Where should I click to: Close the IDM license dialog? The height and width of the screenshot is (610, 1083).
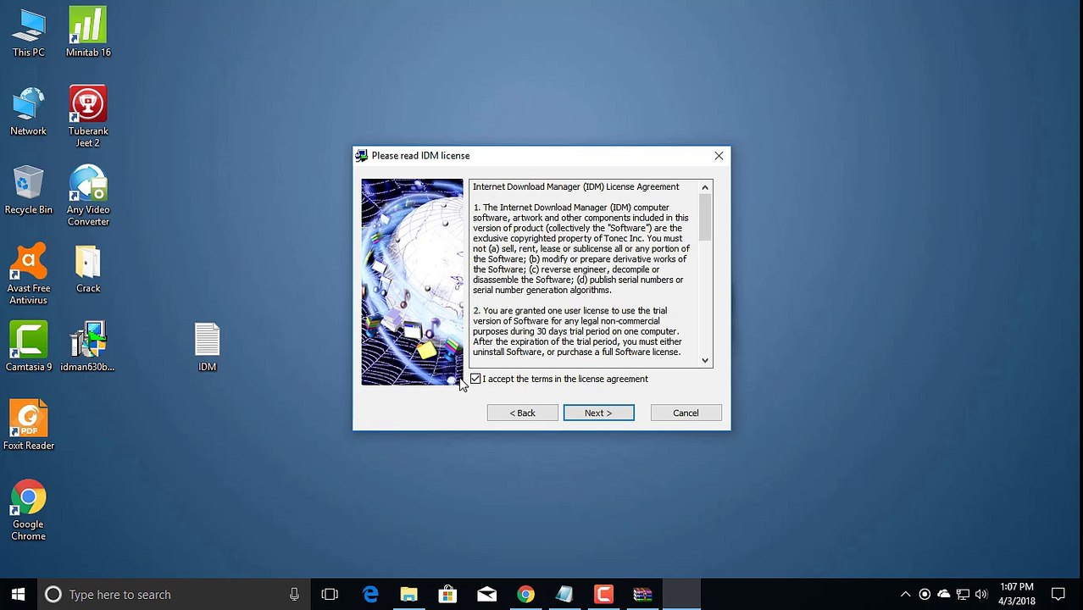tap(719, 156)
